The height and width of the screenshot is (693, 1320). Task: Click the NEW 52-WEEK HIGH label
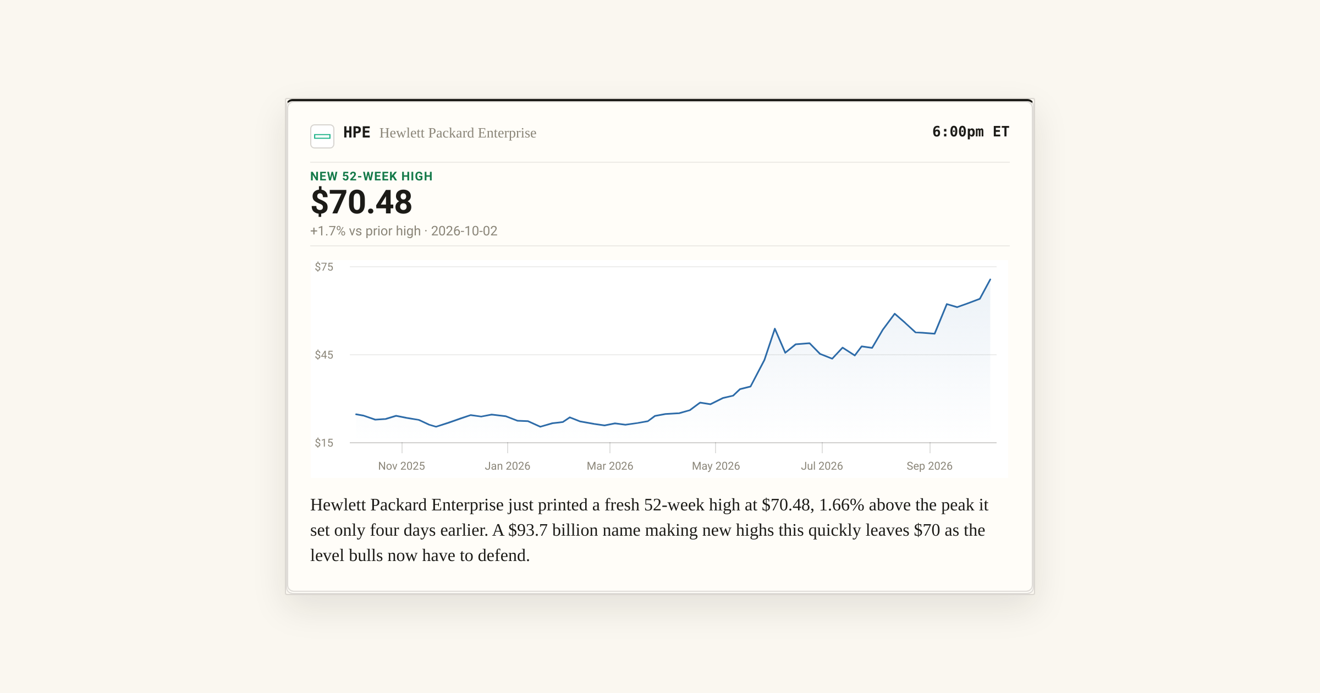[x=371, y=177]
